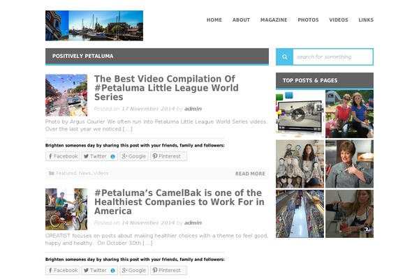
Task: Go to the VIDEOS page
Action: (x=339, y=20)
